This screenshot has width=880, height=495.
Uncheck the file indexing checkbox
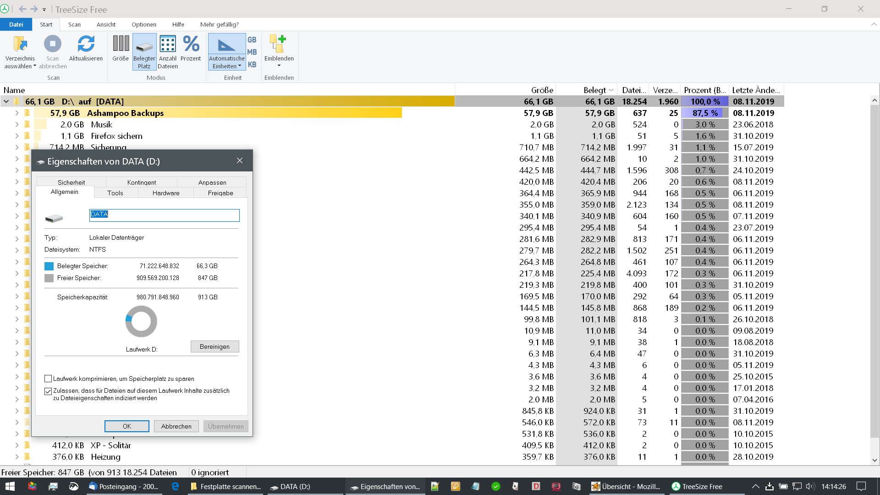pyautogui.click(x=48, y=391)
